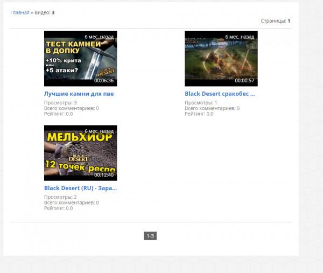Image resolution: width=323 pixels, height=273 pixels.
Task: Open the Black Desert gameplay thumbnail lasting 00:00:57
Action: click(221, 59)
